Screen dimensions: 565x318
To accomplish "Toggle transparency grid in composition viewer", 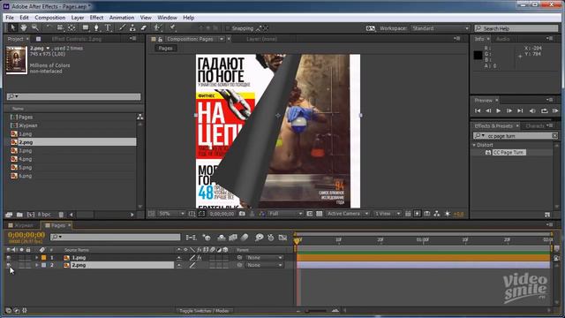I will [320, 214].
